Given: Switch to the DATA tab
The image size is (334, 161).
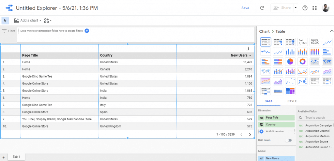Looking at the screenshot, I should point(269,101).
